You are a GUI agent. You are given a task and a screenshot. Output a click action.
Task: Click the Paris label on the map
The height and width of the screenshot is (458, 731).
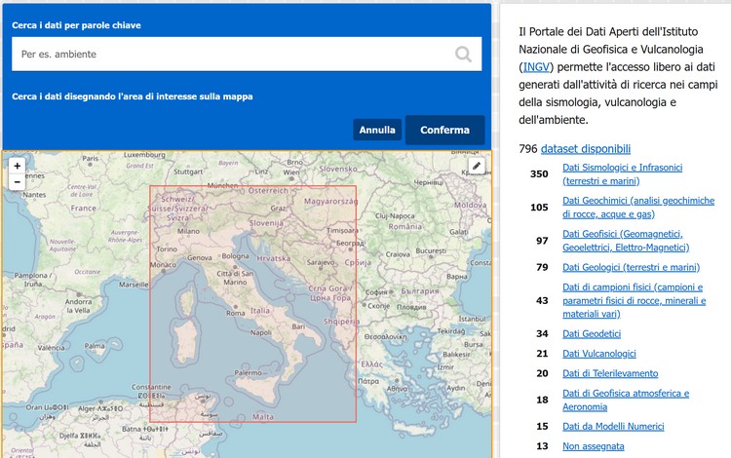tap(91, 159)
